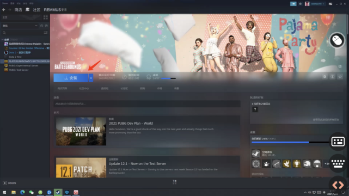Click the gamepad overlay button

coord(338,142)
